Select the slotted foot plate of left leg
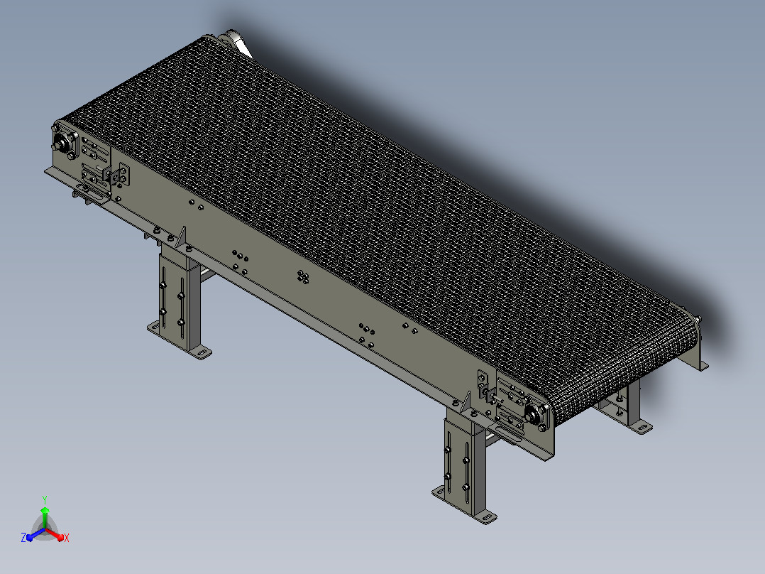Viewport: 765px width, 574px height. coord(180,341)
